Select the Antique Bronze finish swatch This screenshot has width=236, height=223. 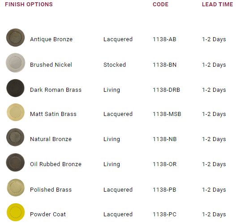[x=15, y=38]
